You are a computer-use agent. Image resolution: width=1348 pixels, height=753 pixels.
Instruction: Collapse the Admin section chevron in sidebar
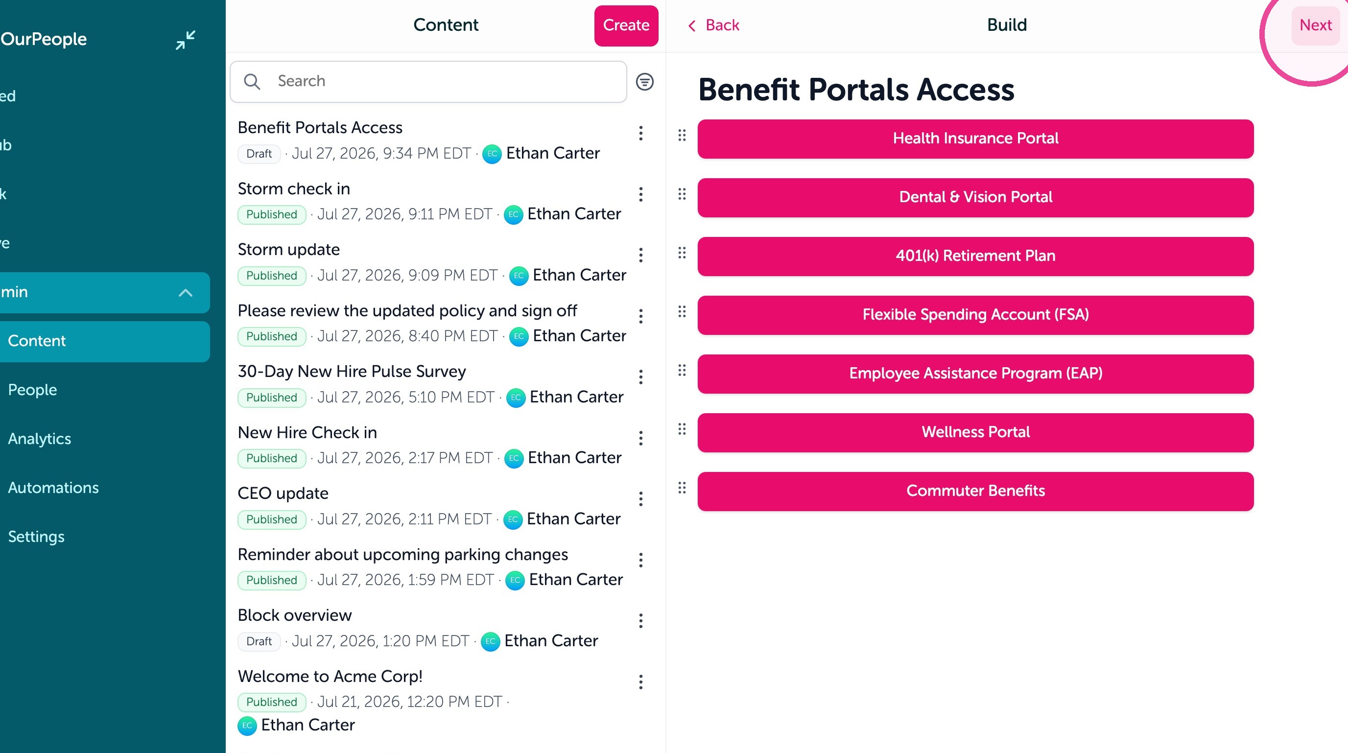(185, 292)
